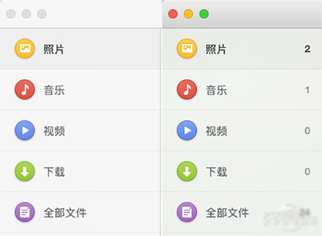Click the yellow Photos icon in left window
The image size is (322, 236).
tap(25, 49)
